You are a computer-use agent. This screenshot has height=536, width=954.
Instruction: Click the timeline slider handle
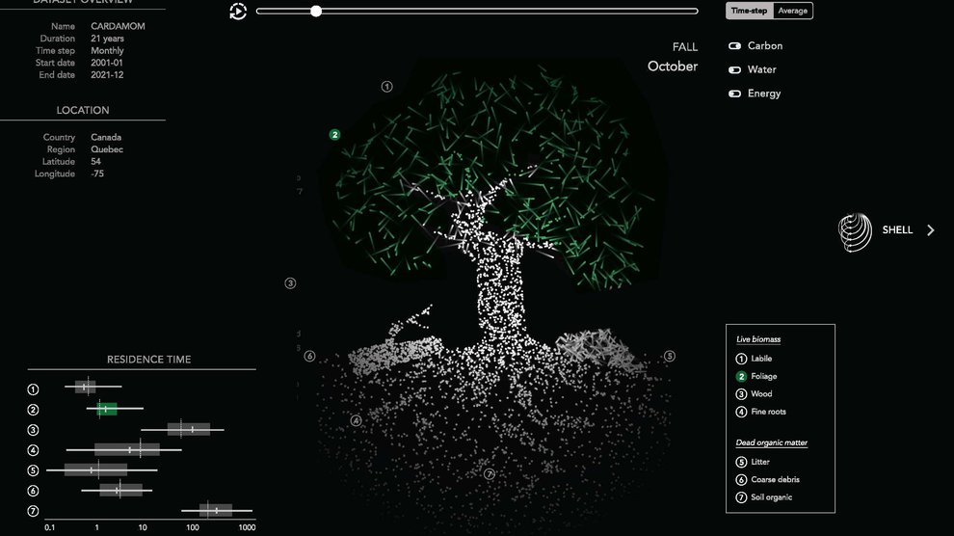pos(316,12)
